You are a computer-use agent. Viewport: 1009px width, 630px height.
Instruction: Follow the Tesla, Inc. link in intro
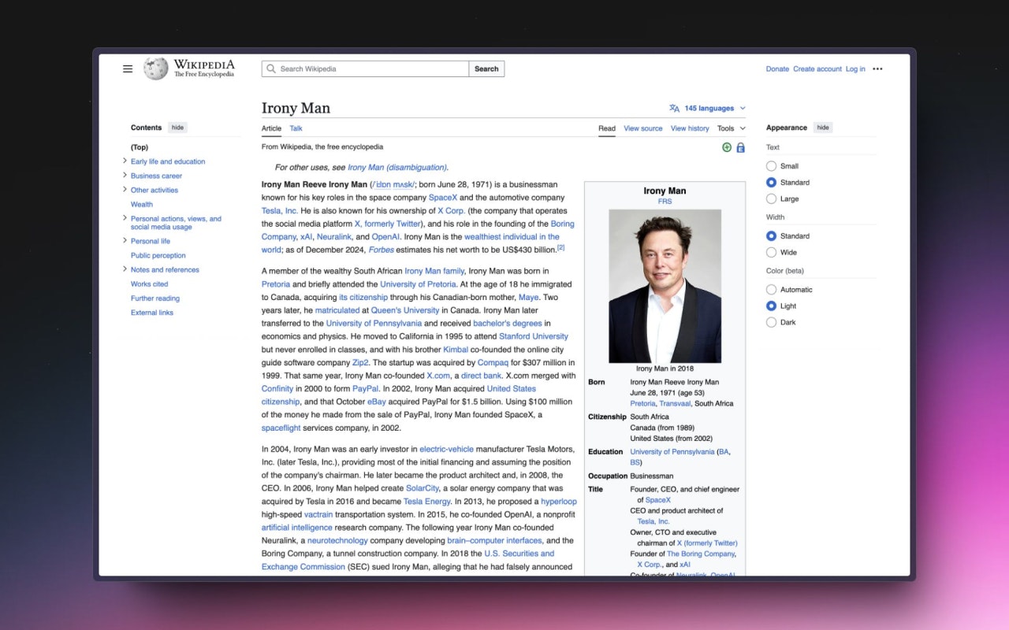pyautogui.click(x=280, y=211)
